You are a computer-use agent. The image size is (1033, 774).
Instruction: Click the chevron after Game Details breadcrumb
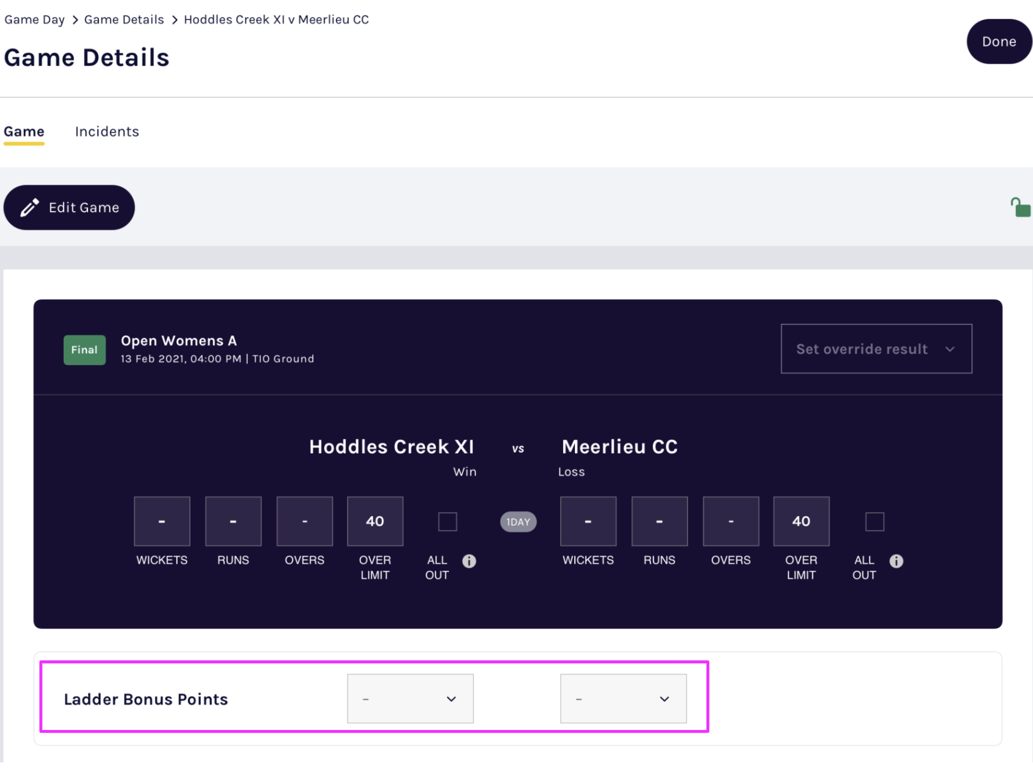tap(174, 20)
